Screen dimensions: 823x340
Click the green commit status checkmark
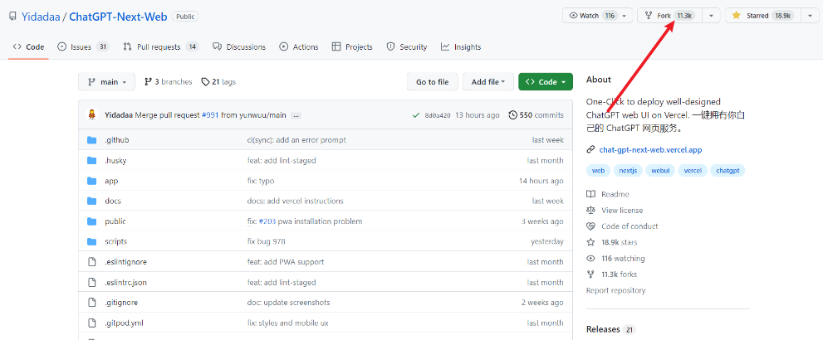tap(416, 114)
